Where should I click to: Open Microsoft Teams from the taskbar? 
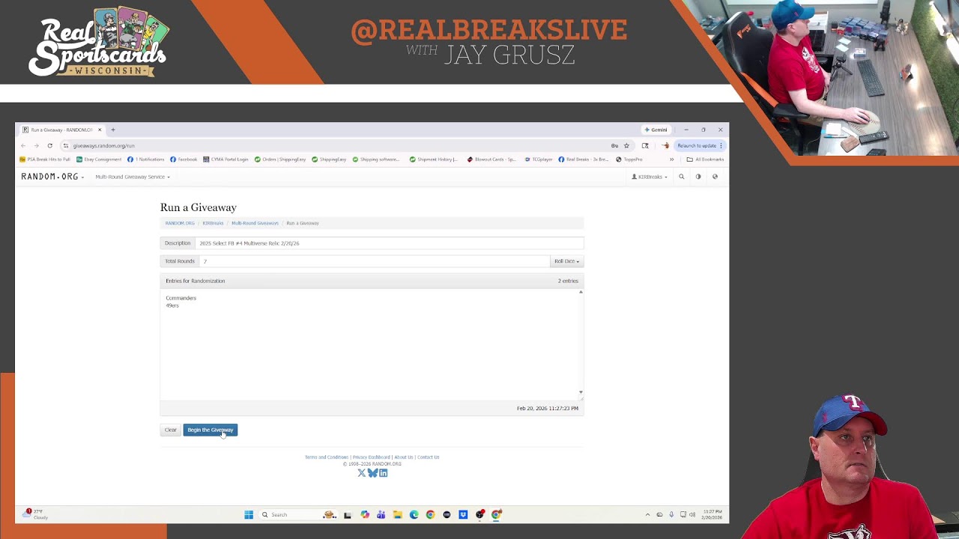tap(381, 515)
